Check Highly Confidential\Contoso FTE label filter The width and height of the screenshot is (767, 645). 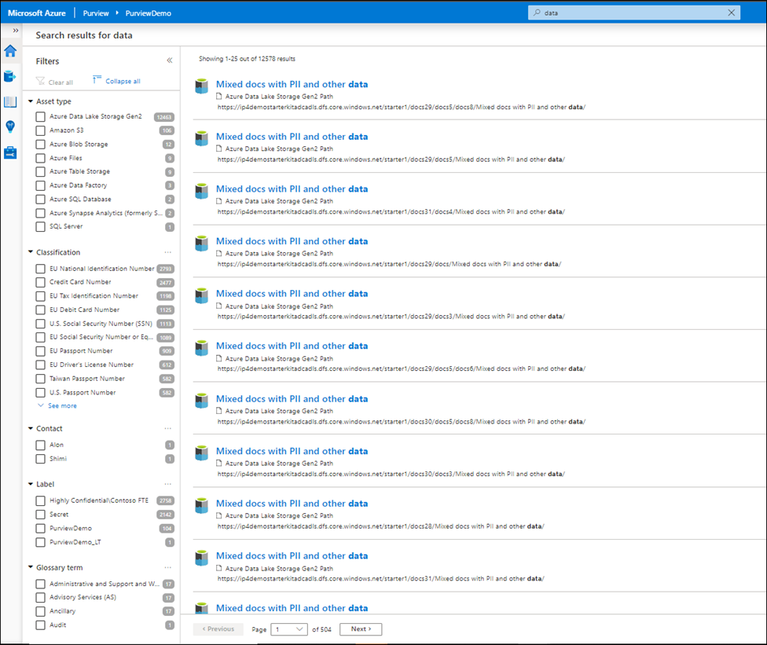tap(41, 500)
